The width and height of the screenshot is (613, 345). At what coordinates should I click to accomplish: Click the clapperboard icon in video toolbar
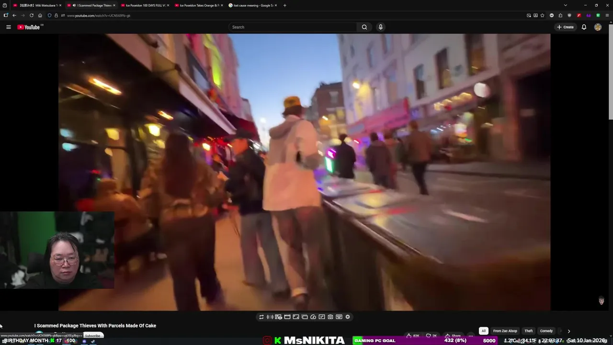[287, 317]
